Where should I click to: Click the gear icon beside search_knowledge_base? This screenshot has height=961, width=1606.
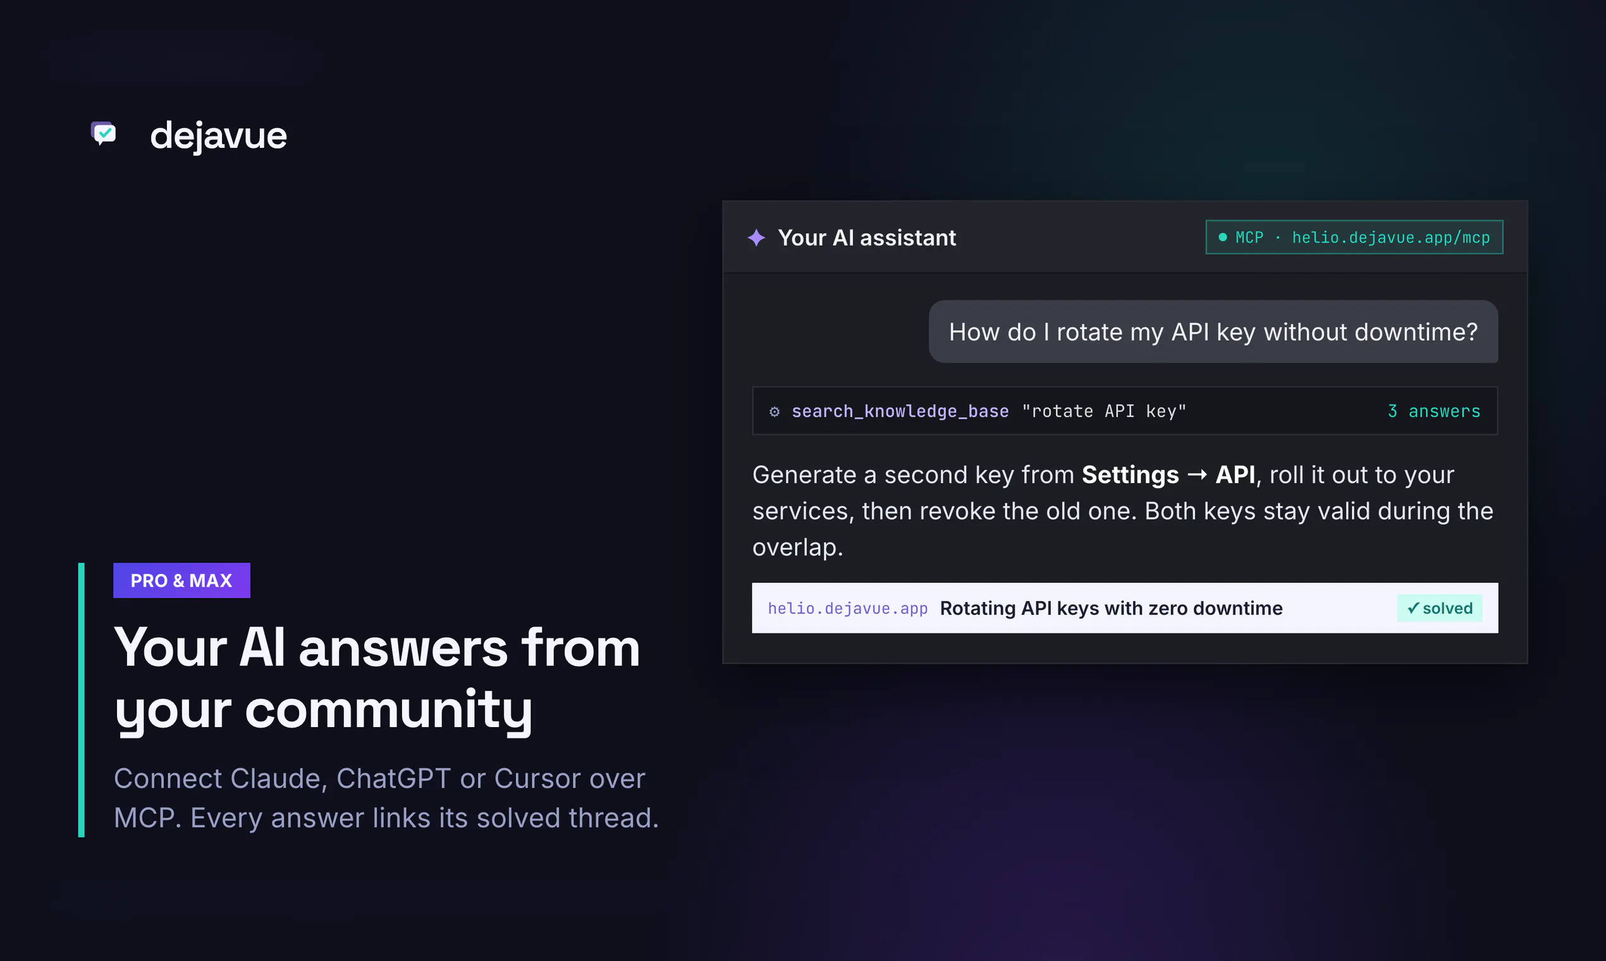pos(775,411)
